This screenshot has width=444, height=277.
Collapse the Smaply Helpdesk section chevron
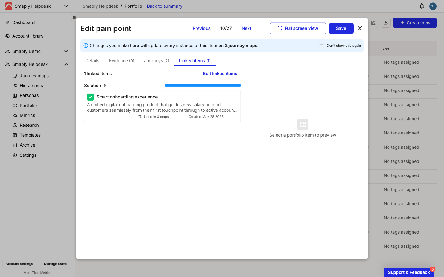coord(66,64)
